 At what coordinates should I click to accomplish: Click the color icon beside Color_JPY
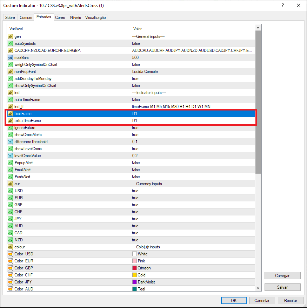[x=11, y=282]
